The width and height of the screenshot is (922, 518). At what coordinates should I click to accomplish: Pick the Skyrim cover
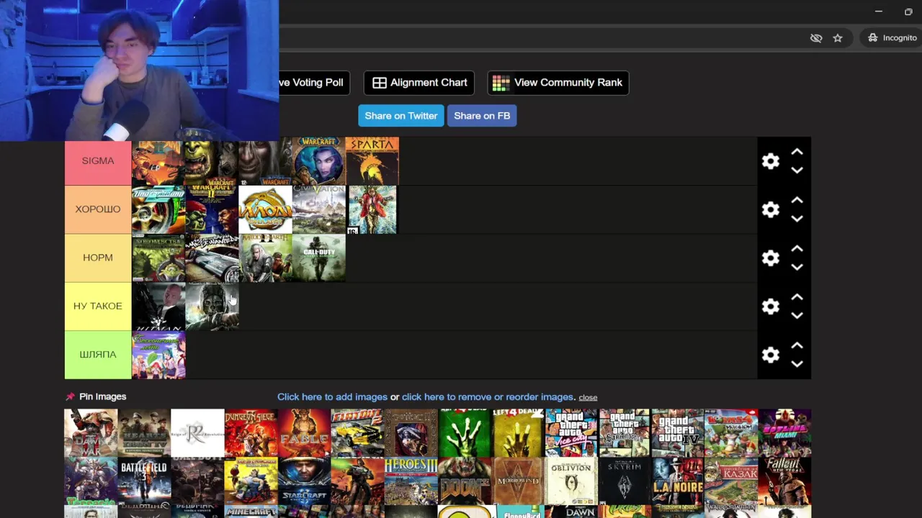[x=624, y=481]
